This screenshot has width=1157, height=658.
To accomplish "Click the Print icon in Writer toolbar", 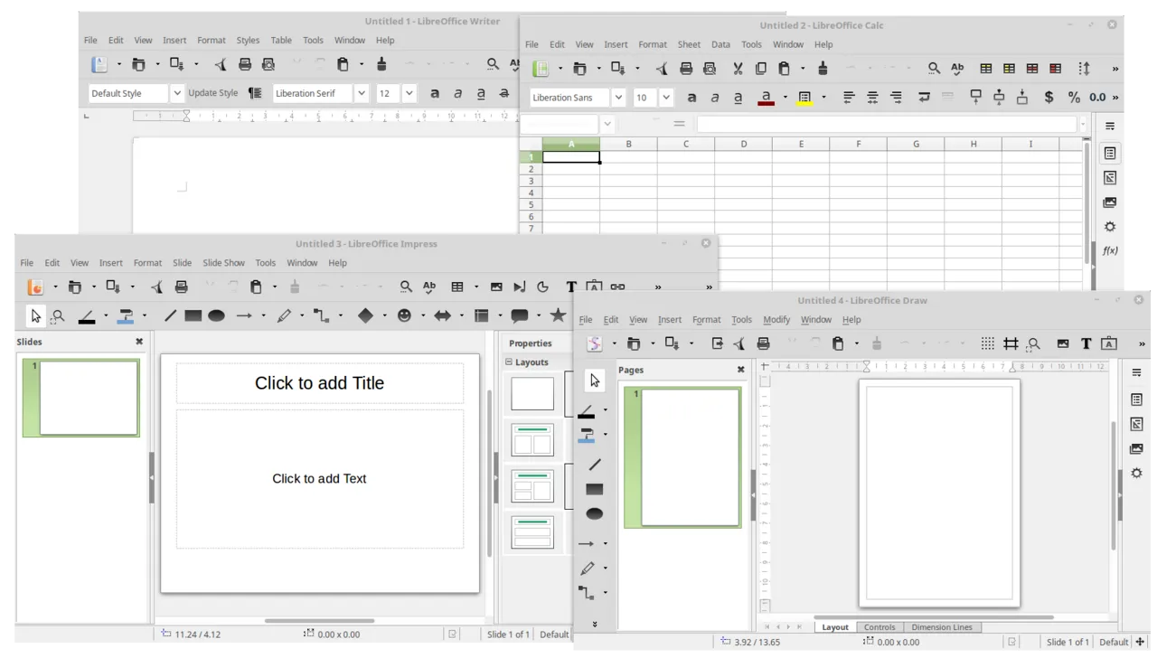I will click(x=244, y=64).
